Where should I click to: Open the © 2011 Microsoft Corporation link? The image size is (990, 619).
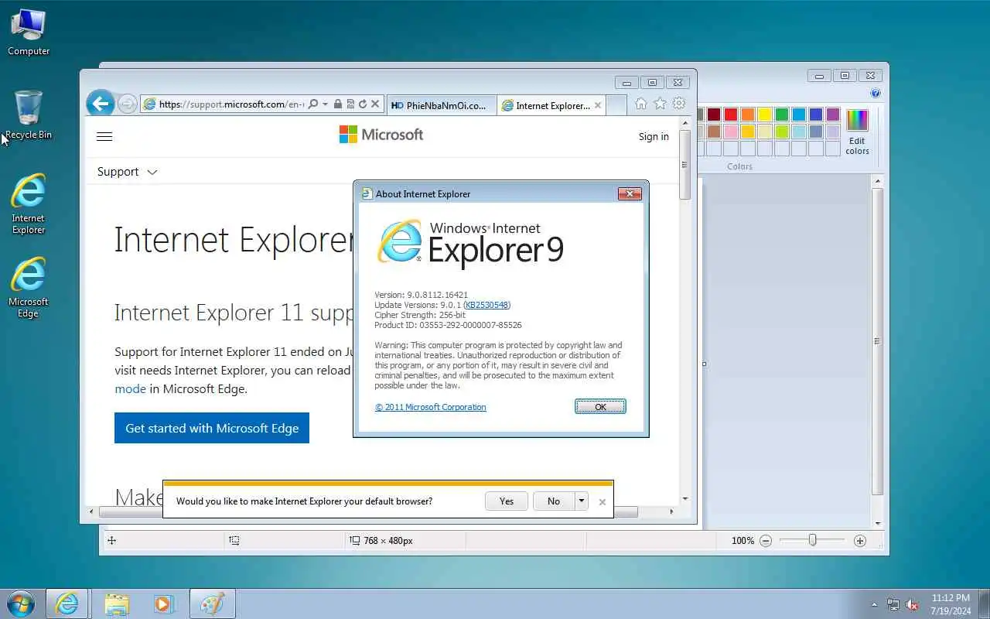[431, 407]
